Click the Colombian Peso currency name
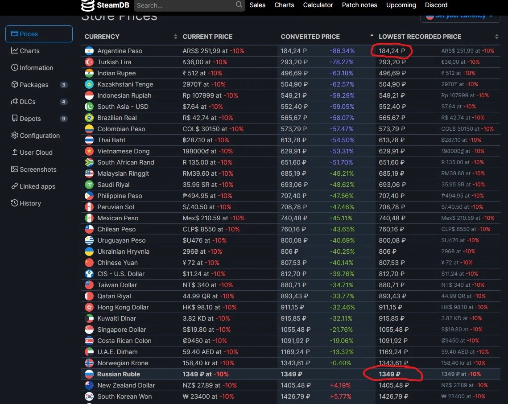 pyautogui.click(x=121, y=129)
